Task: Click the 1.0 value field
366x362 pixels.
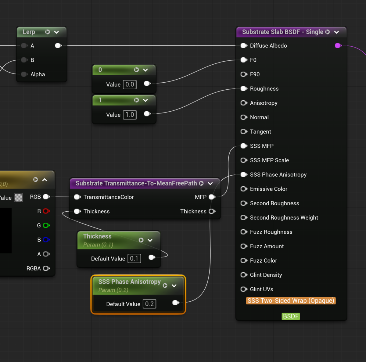Action: tap(130, 115)
